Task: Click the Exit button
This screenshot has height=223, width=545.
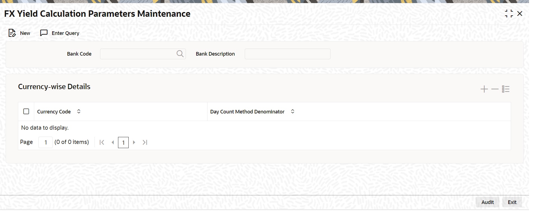Action: [512, 202]
